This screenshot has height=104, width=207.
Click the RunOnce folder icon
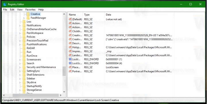coord(24,56)
